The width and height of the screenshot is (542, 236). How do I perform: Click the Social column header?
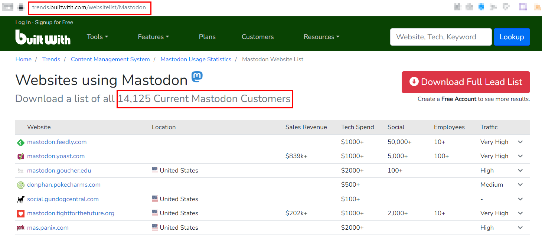396,127
